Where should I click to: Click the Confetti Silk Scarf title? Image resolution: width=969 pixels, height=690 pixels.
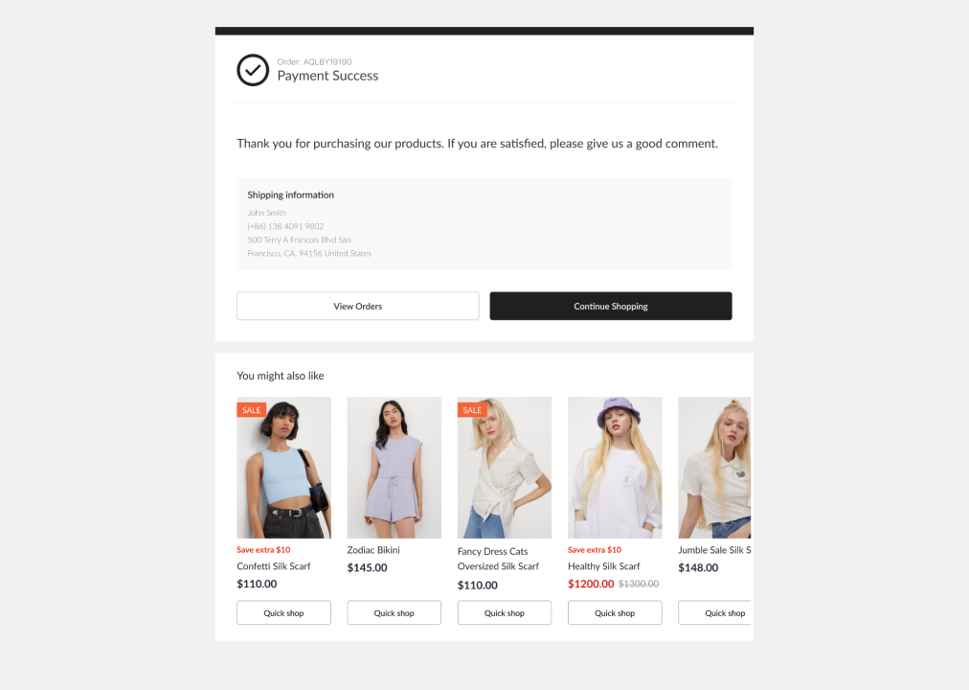point(274,566)
